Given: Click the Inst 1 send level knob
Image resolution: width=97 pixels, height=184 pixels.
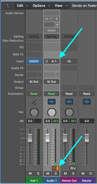Looking at the screenshot, I should pos(40,75).
